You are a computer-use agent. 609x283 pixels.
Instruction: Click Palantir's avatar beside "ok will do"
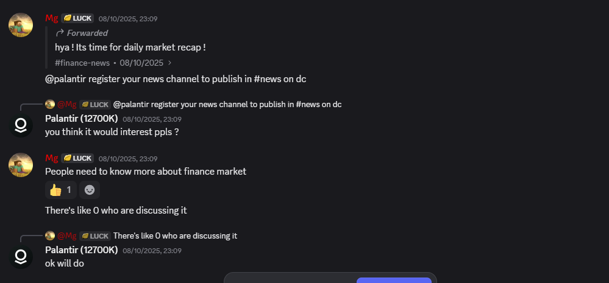coord(21,257)
